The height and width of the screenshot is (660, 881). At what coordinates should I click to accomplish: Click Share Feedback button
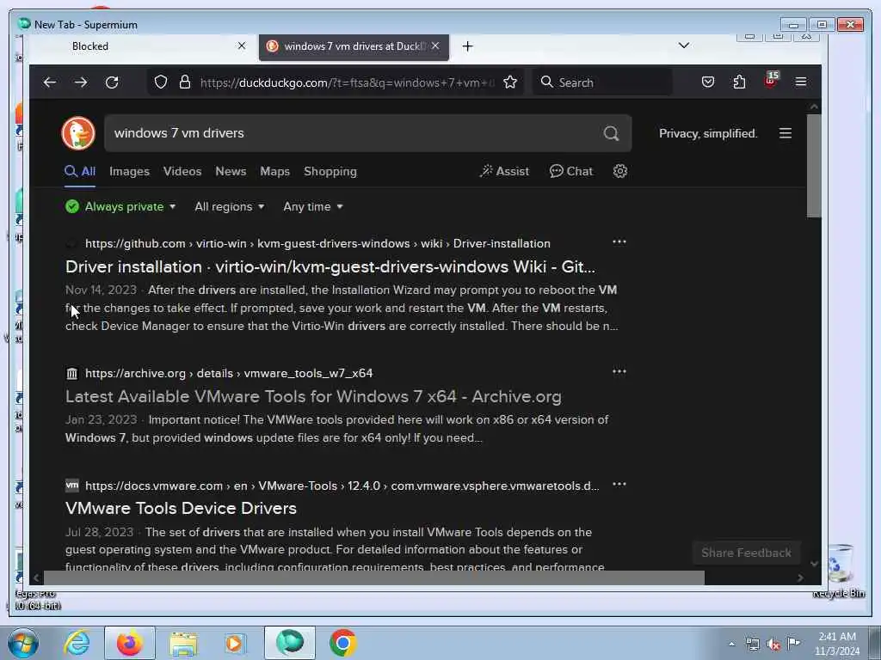(x=746, y=553)
